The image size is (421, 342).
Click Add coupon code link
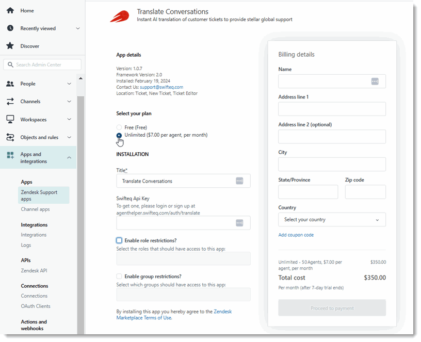pos(296,235)
